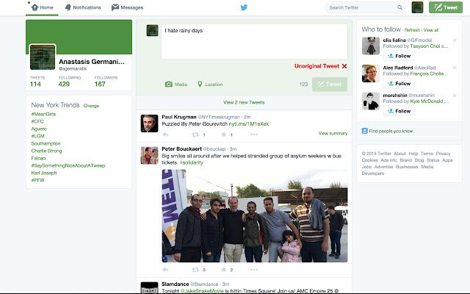The height and width of the screenshot is (294, 470).
Task: Click View 2 new Tweets bar
Action: pos(244,102)
